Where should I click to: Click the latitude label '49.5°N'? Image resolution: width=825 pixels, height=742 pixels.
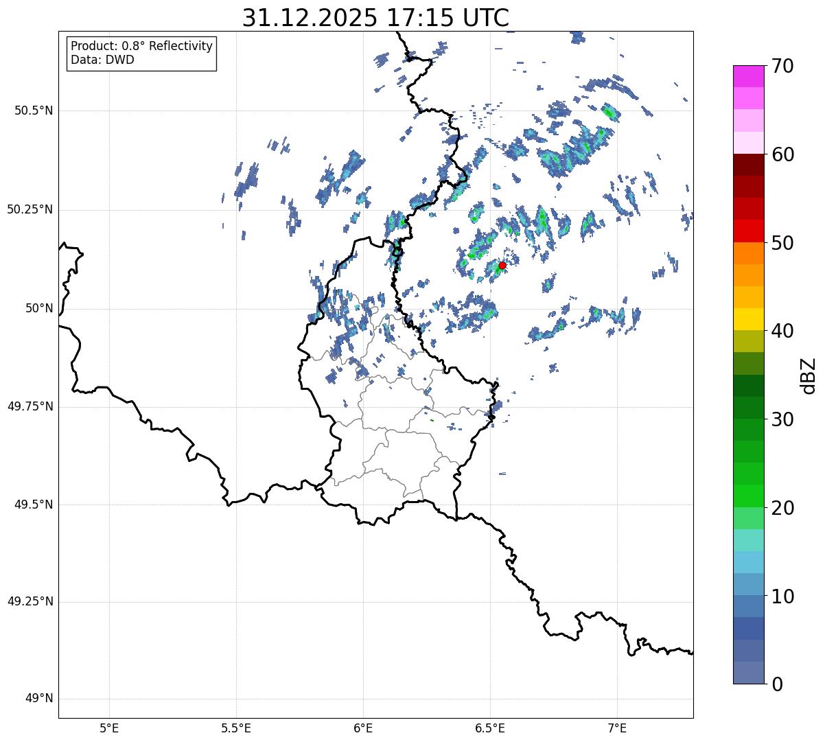click(34, 505)
